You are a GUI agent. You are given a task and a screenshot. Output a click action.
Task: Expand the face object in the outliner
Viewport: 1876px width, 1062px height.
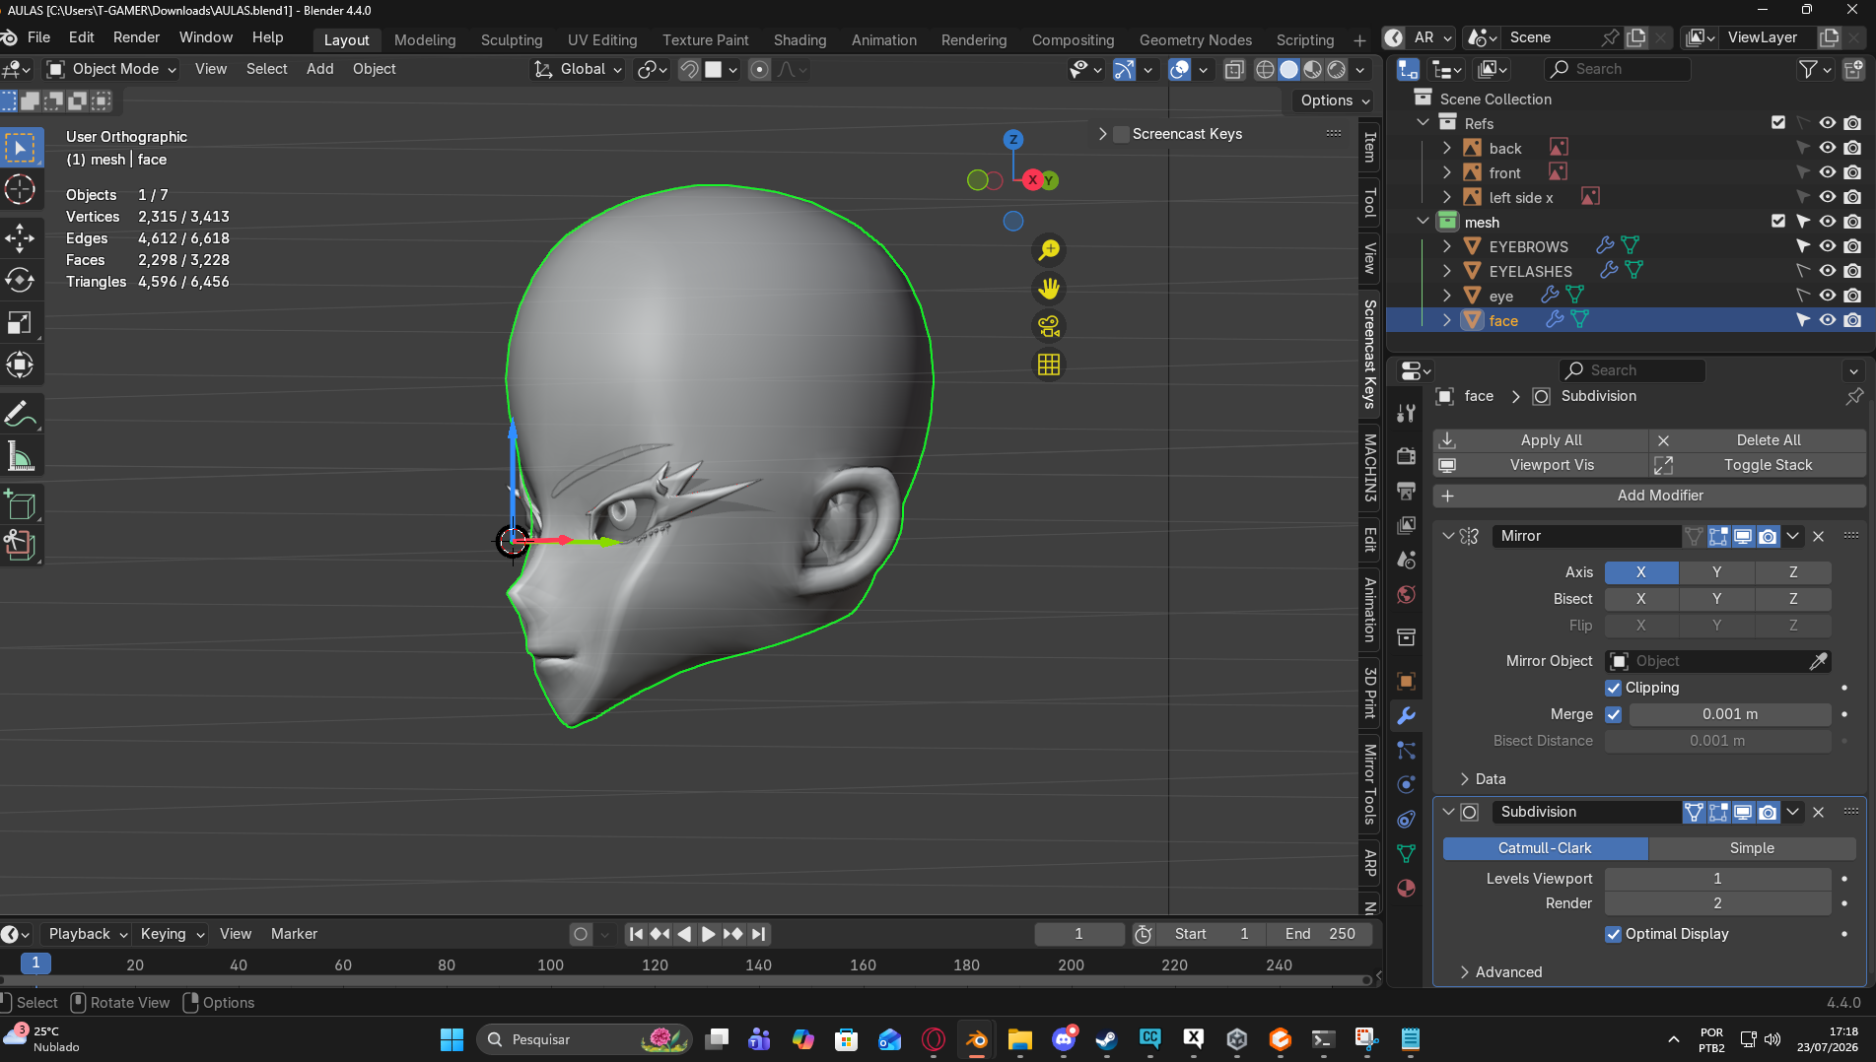click(1446, 320)
